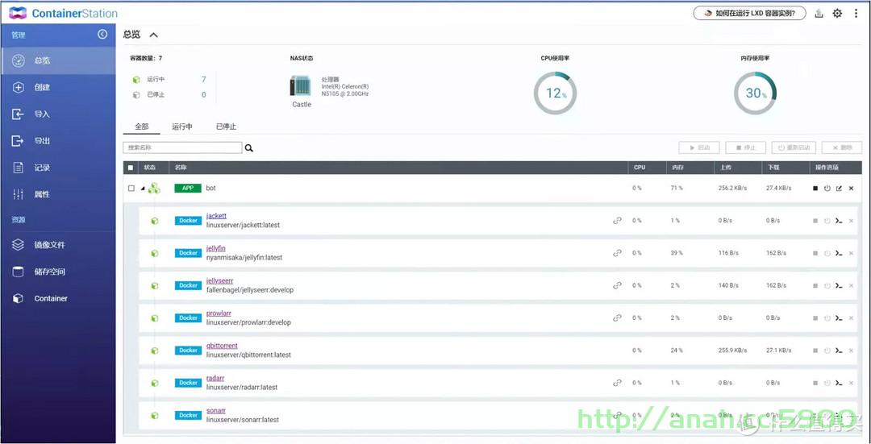Open prowlarr URL link icon

(617, 318)
